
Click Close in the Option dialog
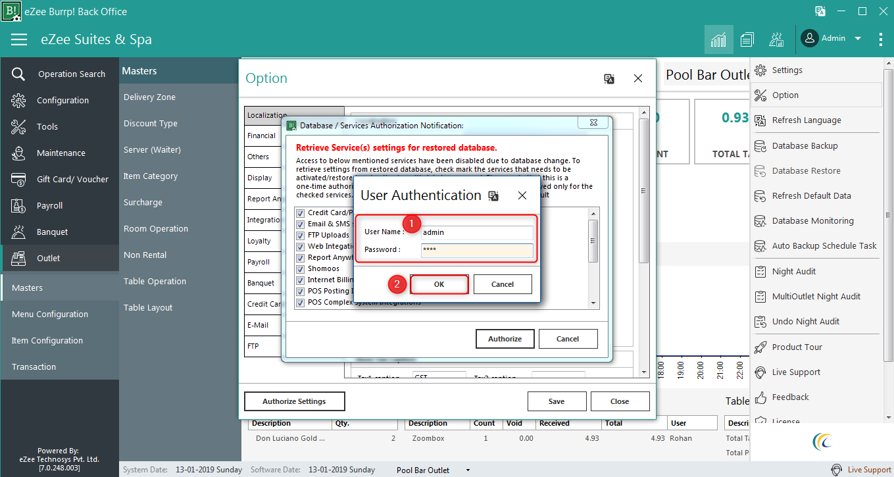(620, 401)
